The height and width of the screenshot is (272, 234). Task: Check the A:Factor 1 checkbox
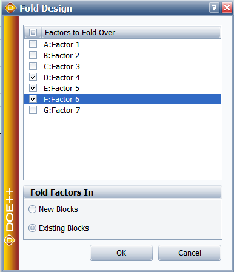(33, 44)
